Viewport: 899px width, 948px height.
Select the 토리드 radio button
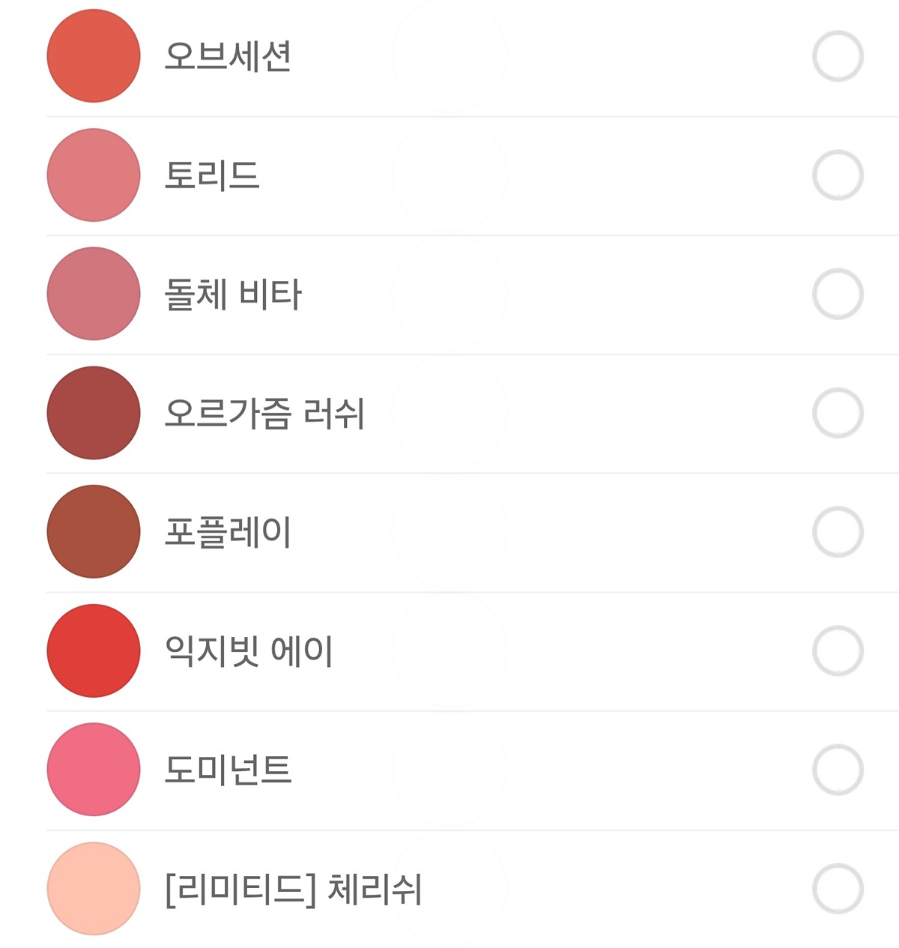pos(838,175)
